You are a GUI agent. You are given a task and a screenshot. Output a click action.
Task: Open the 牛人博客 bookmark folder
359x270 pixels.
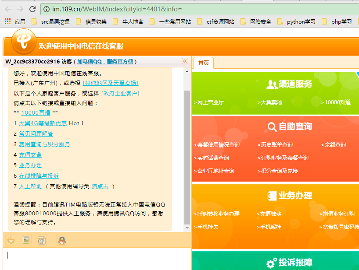click(128, 22)
